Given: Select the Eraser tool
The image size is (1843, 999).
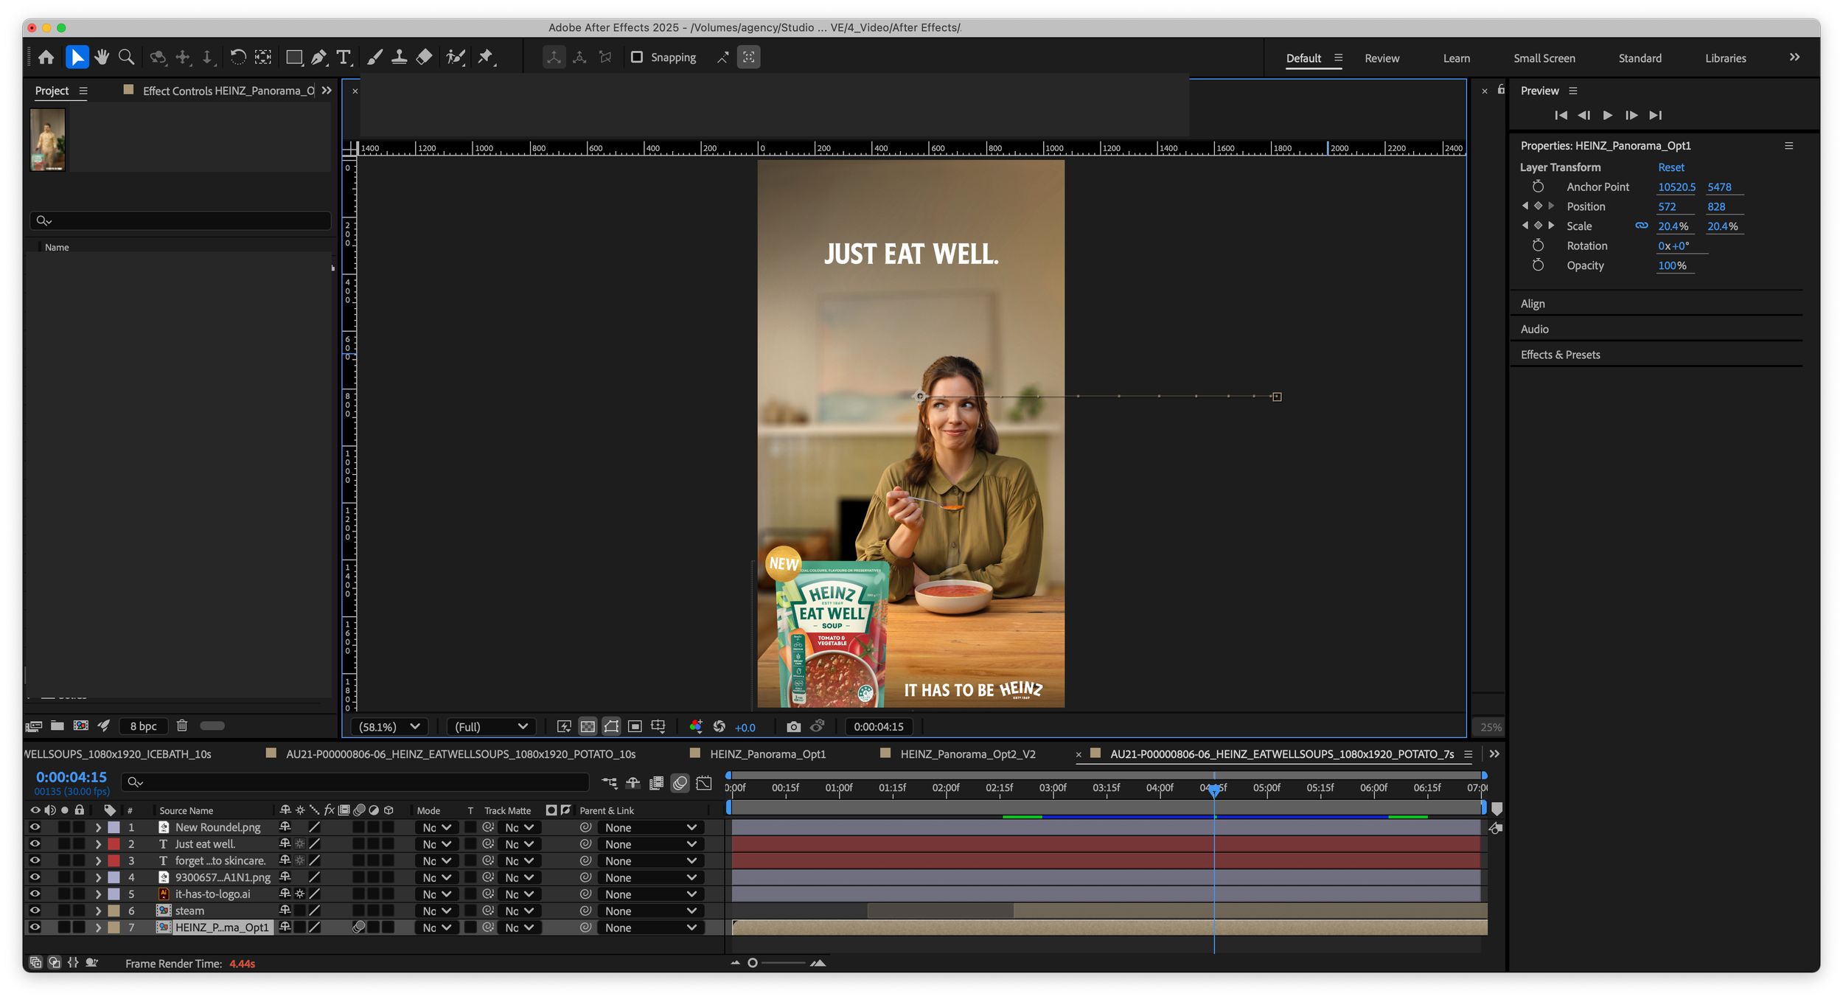Looking at the screenshot, I should [424, 57].
